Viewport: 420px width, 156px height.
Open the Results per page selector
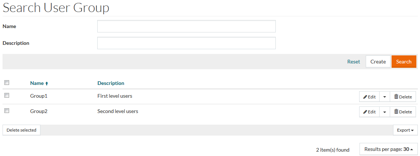coord(388,149)
